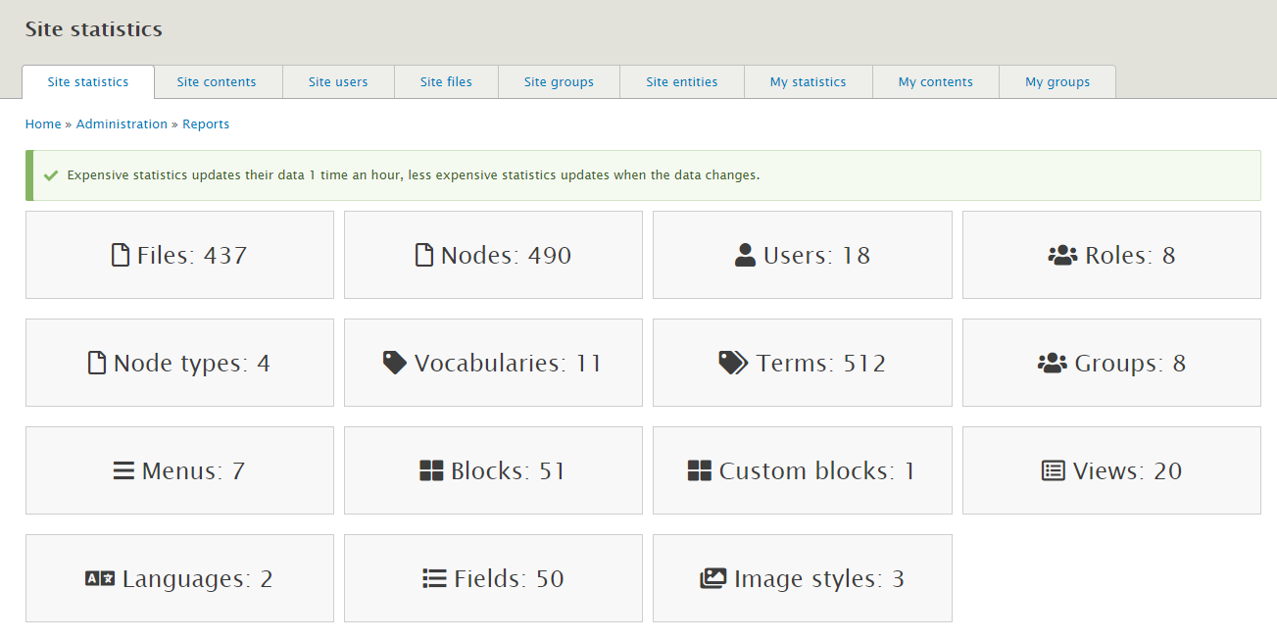The height and width of the screenshot is (639, 1277).
Task: Go to Home via the breadcrumb
Action: click(x=43, y=123)
